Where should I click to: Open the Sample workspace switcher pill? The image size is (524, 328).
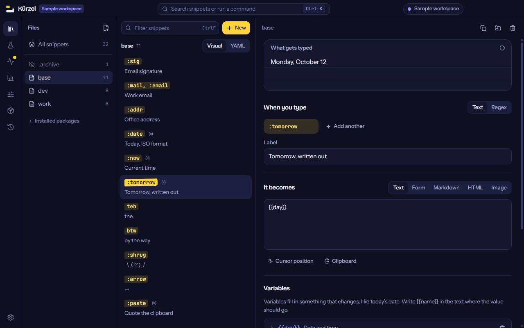click(x=433, y=9)
